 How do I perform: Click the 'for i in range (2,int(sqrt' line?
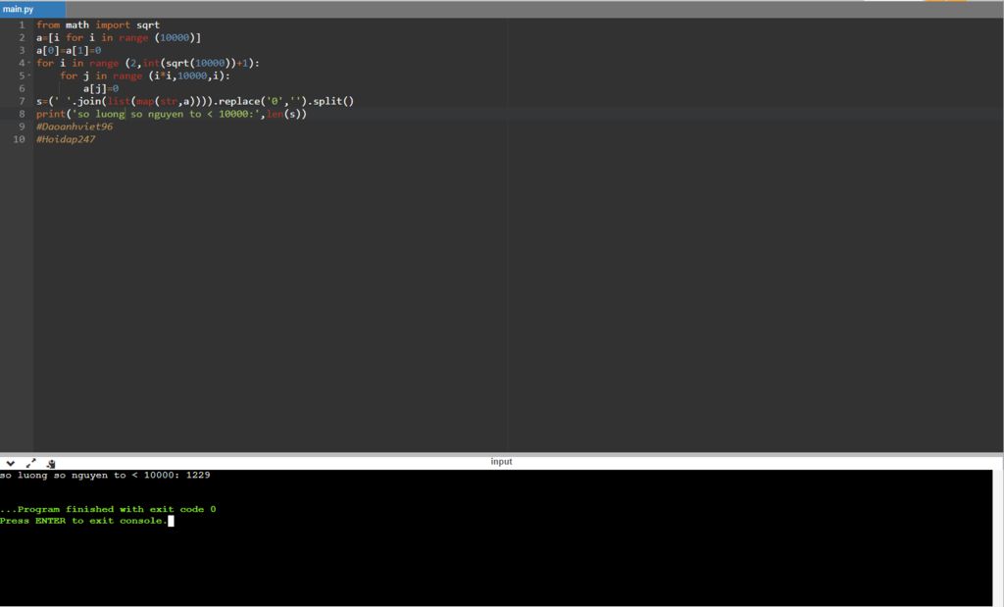click(x=148, y=63)
